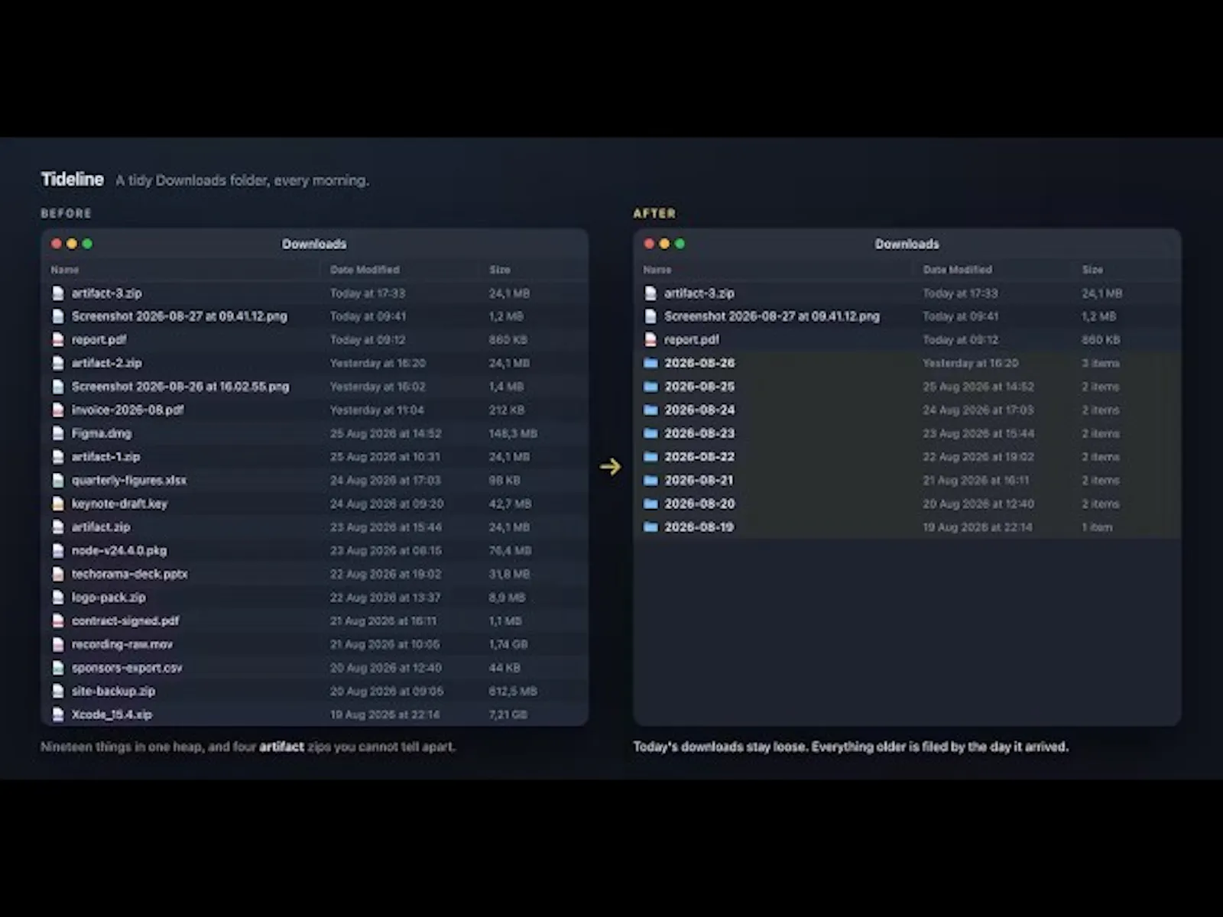
Task: Click the techorama-deck.pptx file icon
Action: [58, 574]
